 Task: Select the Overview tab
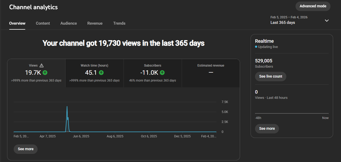[x=17, y=23]
